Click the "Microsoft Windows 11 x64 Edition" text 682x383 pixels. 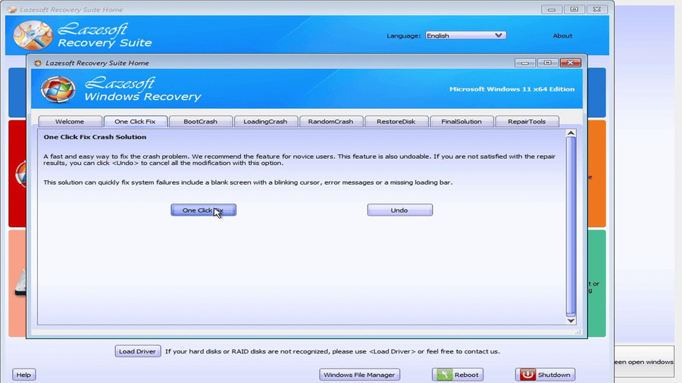(512, 89)
